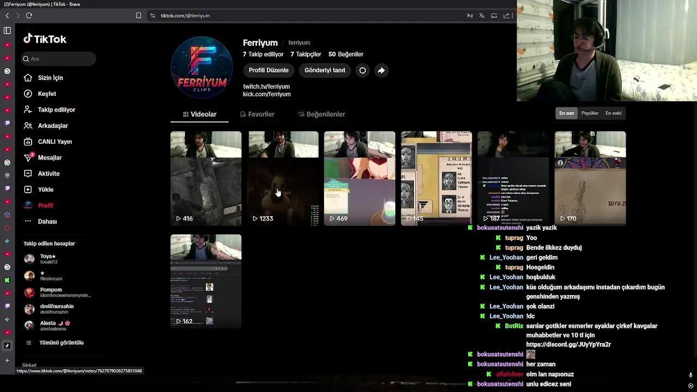Screen dimensions: 697x392
Task: Open the 7 Takipçiler followers list
Action: point(305,54)
